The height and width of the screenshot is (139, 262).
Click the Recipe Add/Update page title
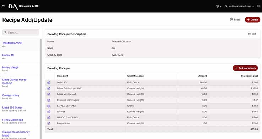pos(27,20)
